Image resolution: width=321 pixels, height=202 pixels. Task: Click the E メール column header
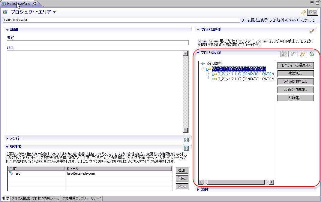[119, 169]
